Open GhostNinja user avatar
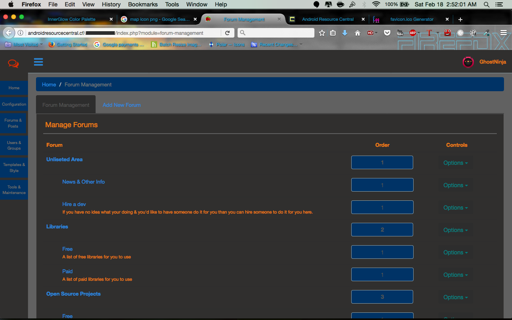 pos(468,62)
